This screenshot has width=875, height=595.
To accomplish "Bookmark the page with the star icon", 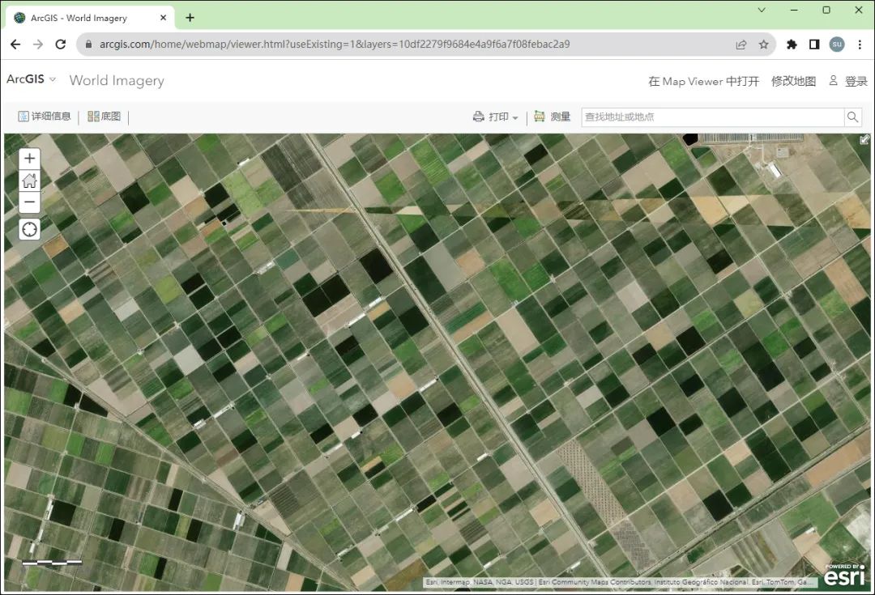I will coord(764,45).
